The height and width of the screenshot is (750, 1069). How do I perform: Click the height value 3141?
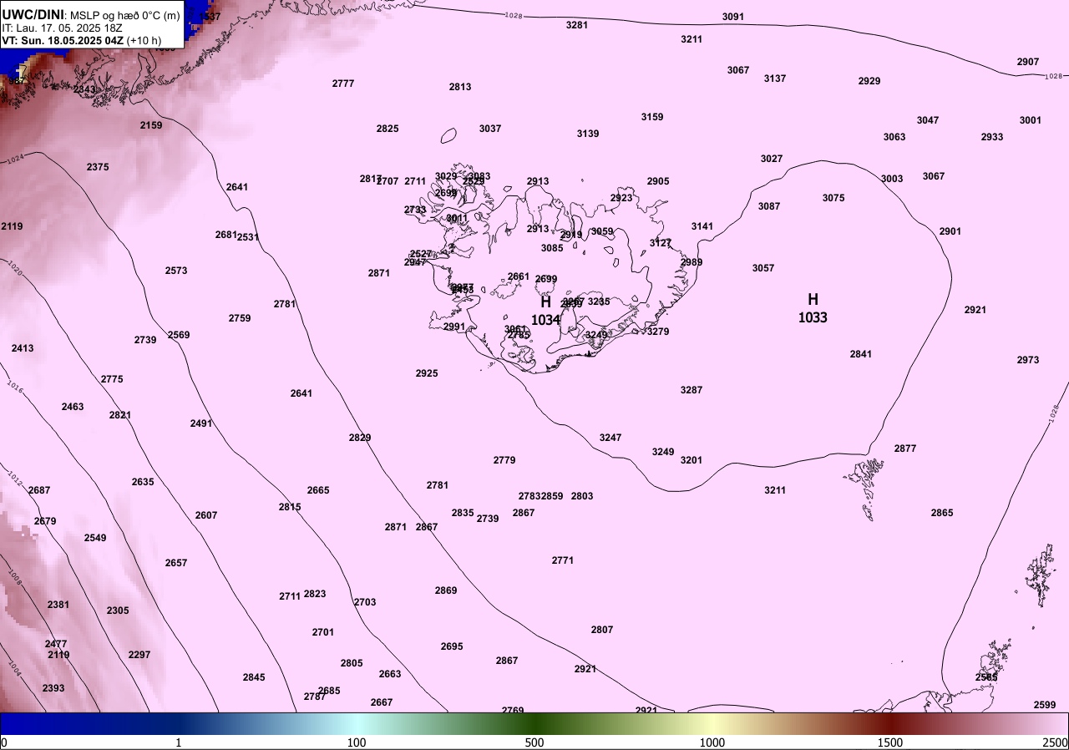click(x=702, y=226)
